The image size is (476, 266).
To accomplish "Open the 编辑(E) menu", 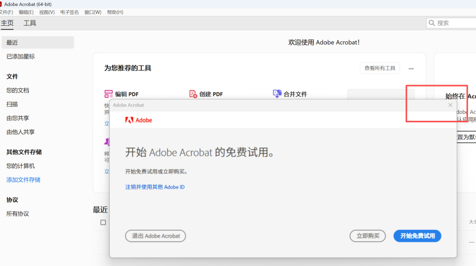I will [x=26, y=12].
